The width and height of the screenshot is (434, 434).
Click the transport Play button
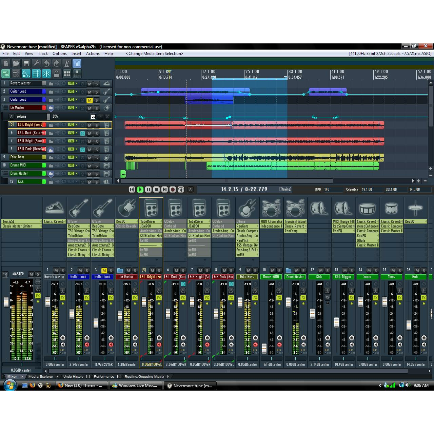[140, 190]
